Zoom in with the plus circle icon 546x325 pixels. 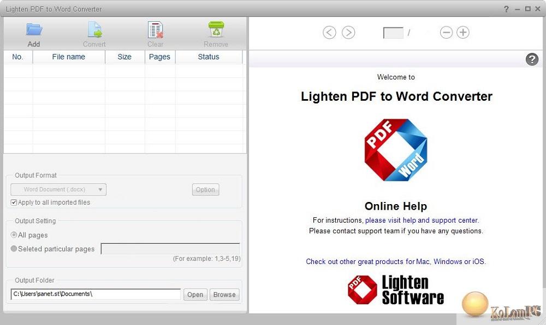[x=463, y=33]
